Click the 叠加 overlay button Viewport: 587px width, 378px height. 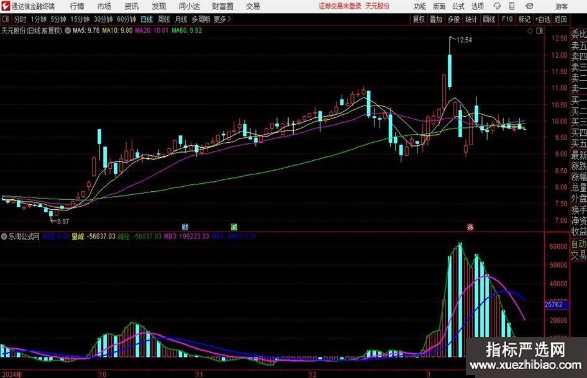436,19
